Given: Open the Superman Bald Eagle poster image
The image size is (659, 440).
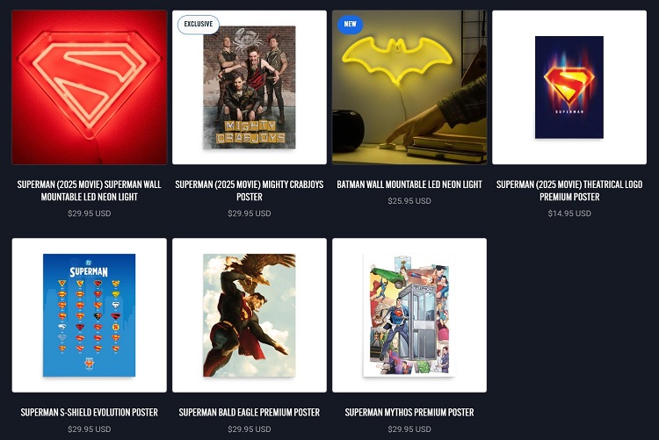Looking at the screenshot, I should click(250, 315).
